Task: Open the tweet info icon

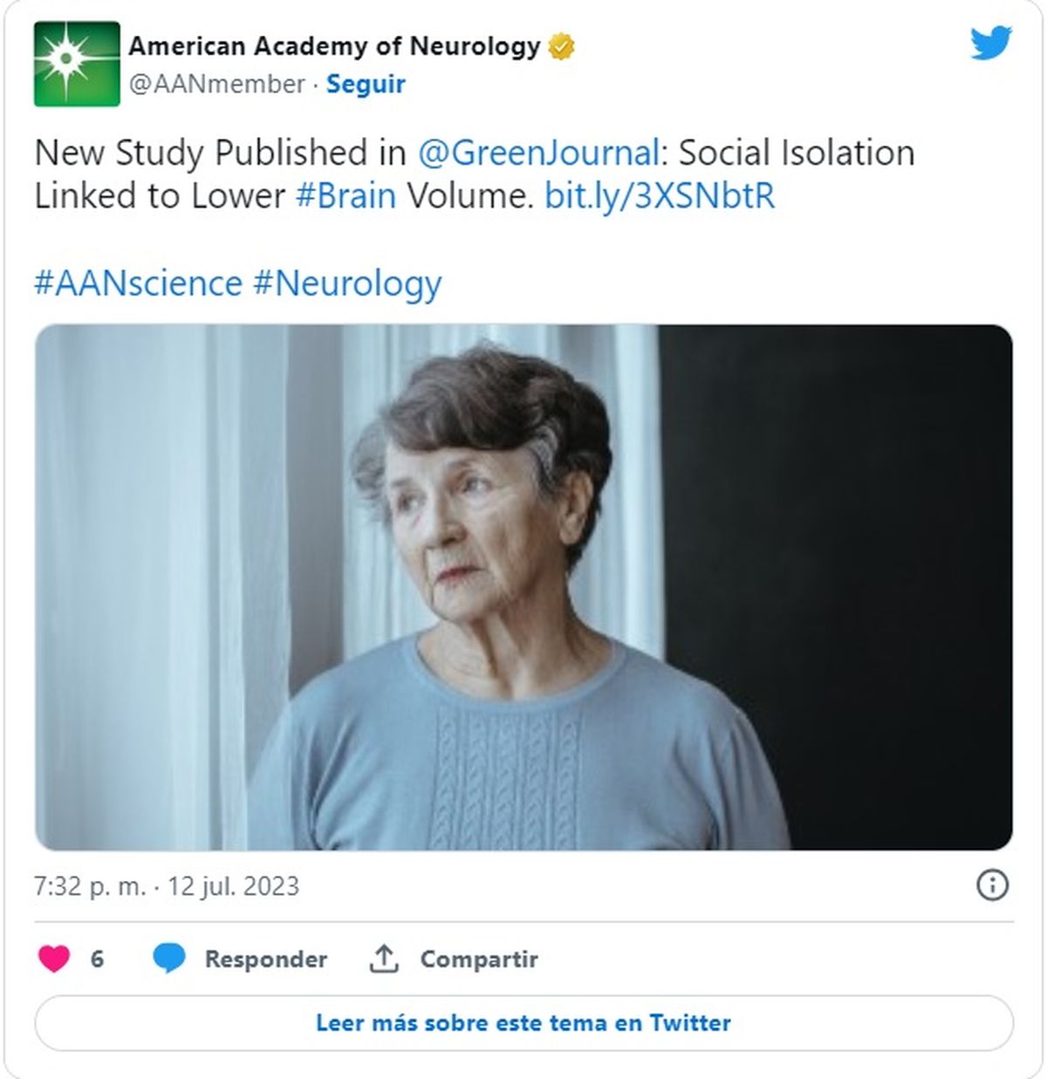Action: pos(992,885)
